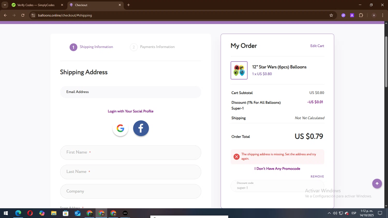388x218 pixels.
Task: Open a new browser tab
Action: click(x=129, y=5)
